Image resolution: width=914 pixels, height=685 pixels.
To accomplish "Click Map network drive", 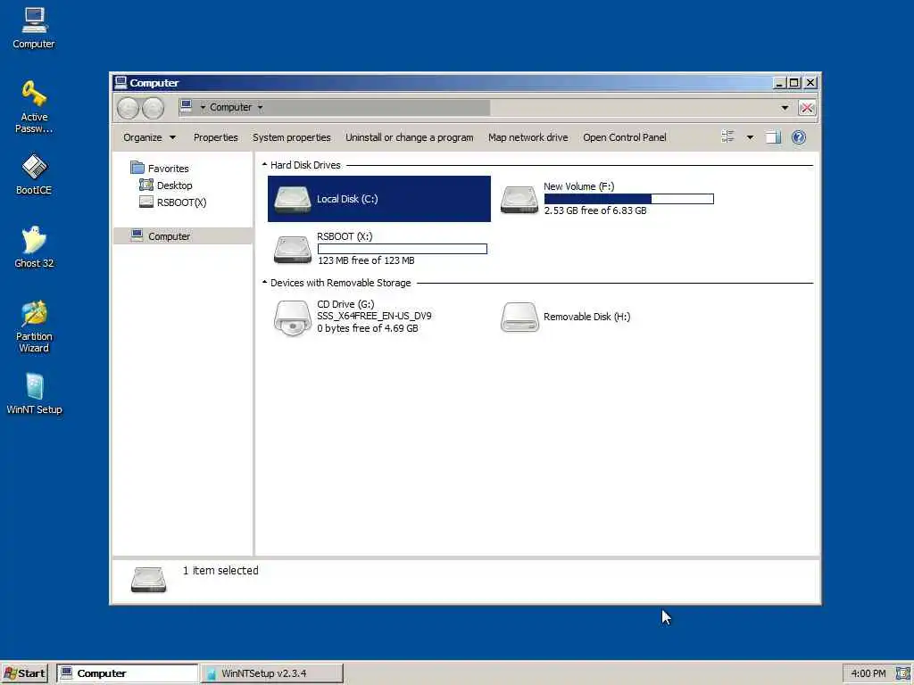I will click(528, 137).
